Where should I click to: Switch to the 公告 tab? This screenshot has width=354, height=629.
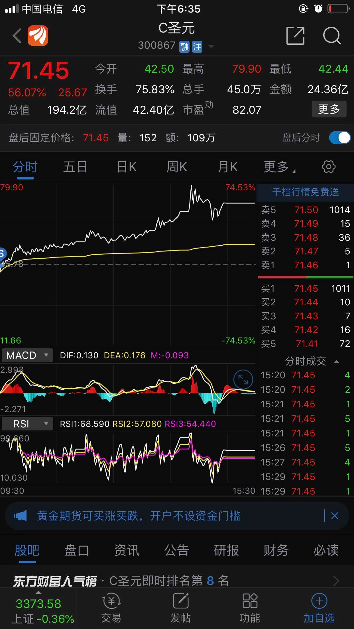coord(176,550)
